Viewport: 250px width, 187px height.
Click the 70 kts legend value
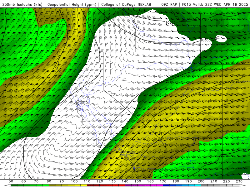pyautogui.click(x=36, y=181)
